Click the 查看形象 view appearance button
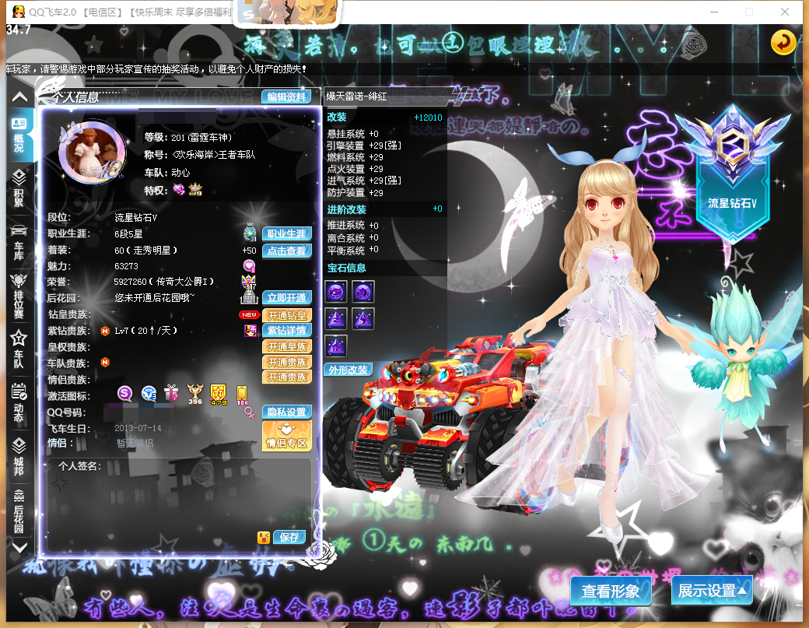Image resolution: width=809 pixels, height=628 pixels. 611,591
